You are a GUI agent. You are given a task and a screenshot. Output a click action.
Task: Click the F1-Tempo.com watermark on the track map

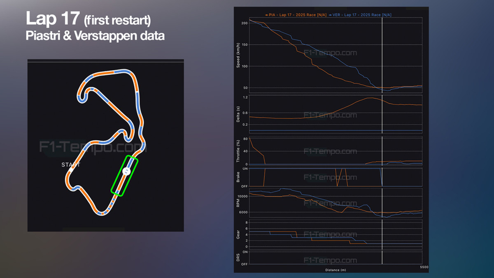(93, 147)
